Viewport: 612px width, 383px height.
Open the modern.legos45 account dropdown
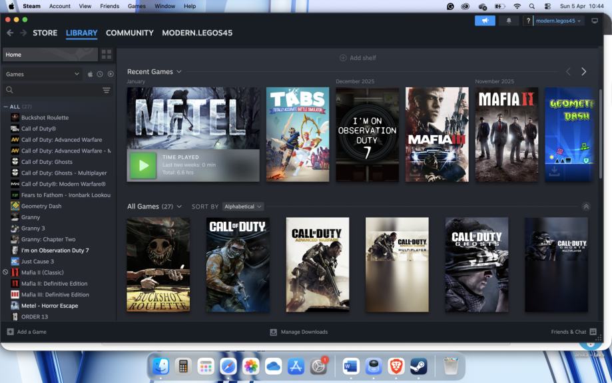pyautogui.click(x=558, y=21)
